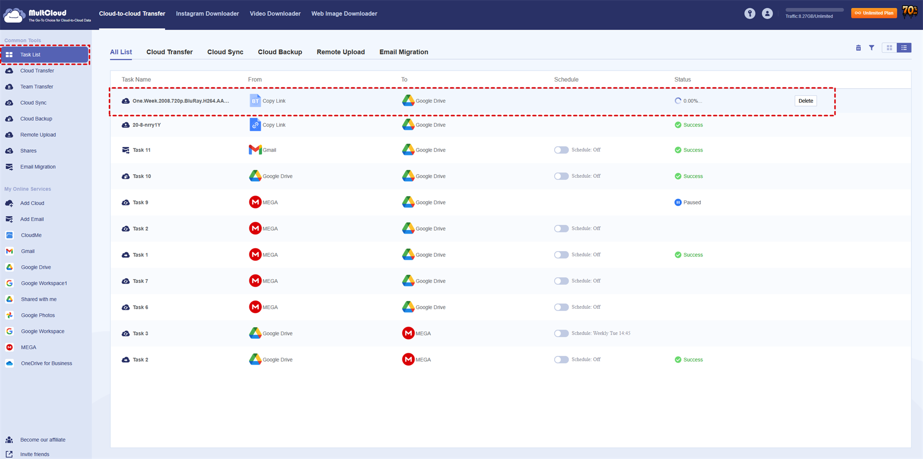This screenshot has height=459, width=923.
Task: Toggle schedule switch for Task 10
Action: [x=561, y=176]
